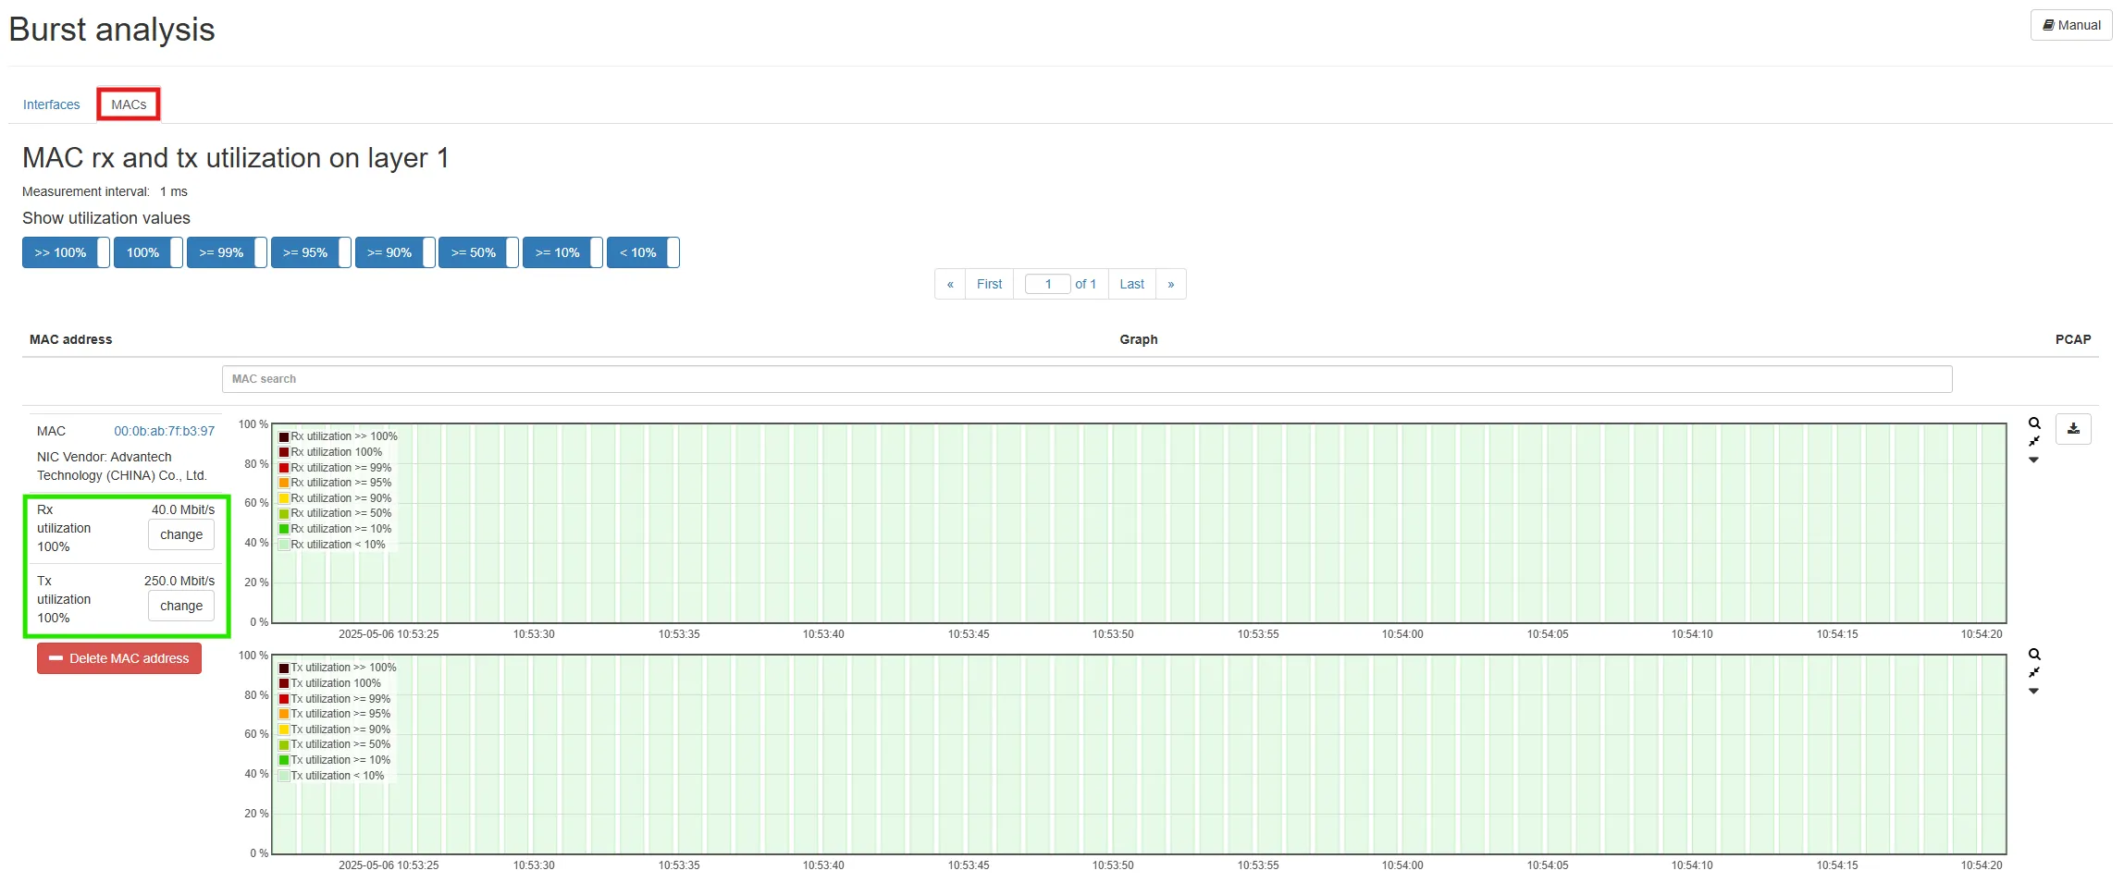Click the magnifier icon beside Tx graph
The width and height of the screenshot is (2124, 883).
(2034, 655)
